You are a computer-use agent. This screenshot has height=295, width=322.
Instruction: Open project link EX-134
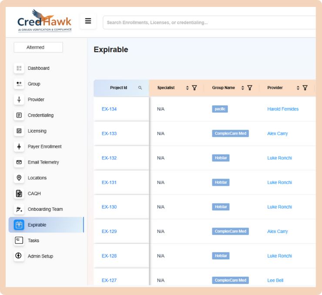tap(109, 109)
